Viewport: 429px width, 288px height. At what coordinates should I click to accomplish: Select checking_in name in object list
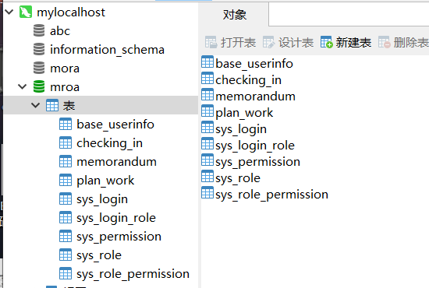248,80
